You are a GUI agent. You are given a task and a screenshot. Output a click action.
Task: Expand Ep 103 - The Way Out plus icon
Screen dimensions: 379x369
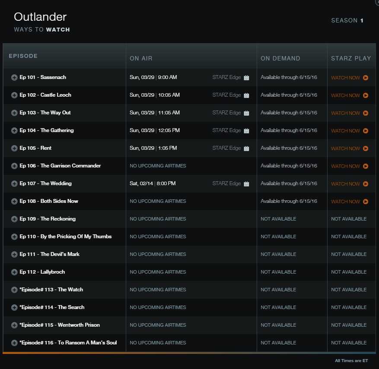(14, 113)
